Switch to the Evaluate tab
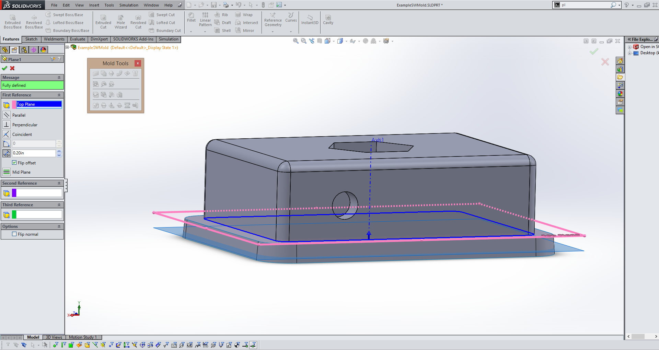The height and width of the screenshot is (350, 659). [78, 39]
